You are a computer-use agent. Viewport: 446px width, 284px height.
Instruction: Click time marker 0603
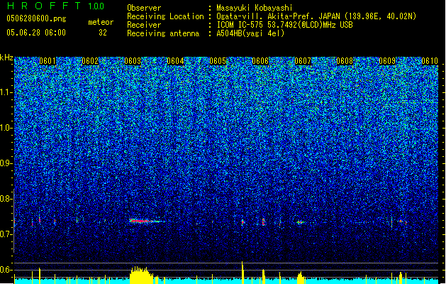133,61
